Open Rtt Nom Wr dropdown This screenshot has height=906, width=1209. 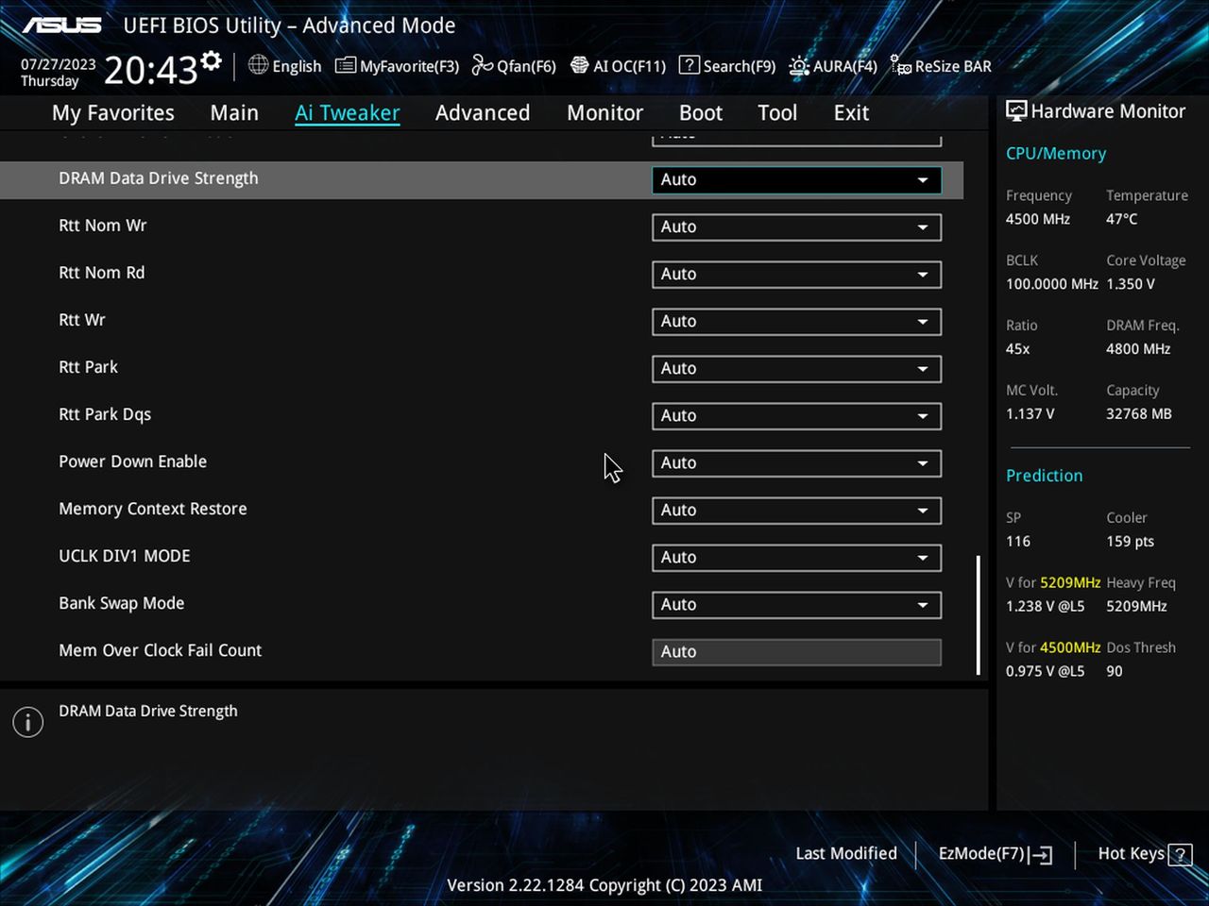(x=796, y=226)
